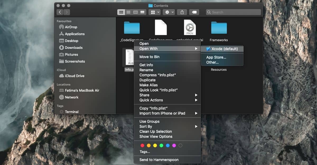Open the group-by arrangement dropdown
The width and height of the screenshot is (317, 165).
[x=155, y=12]
